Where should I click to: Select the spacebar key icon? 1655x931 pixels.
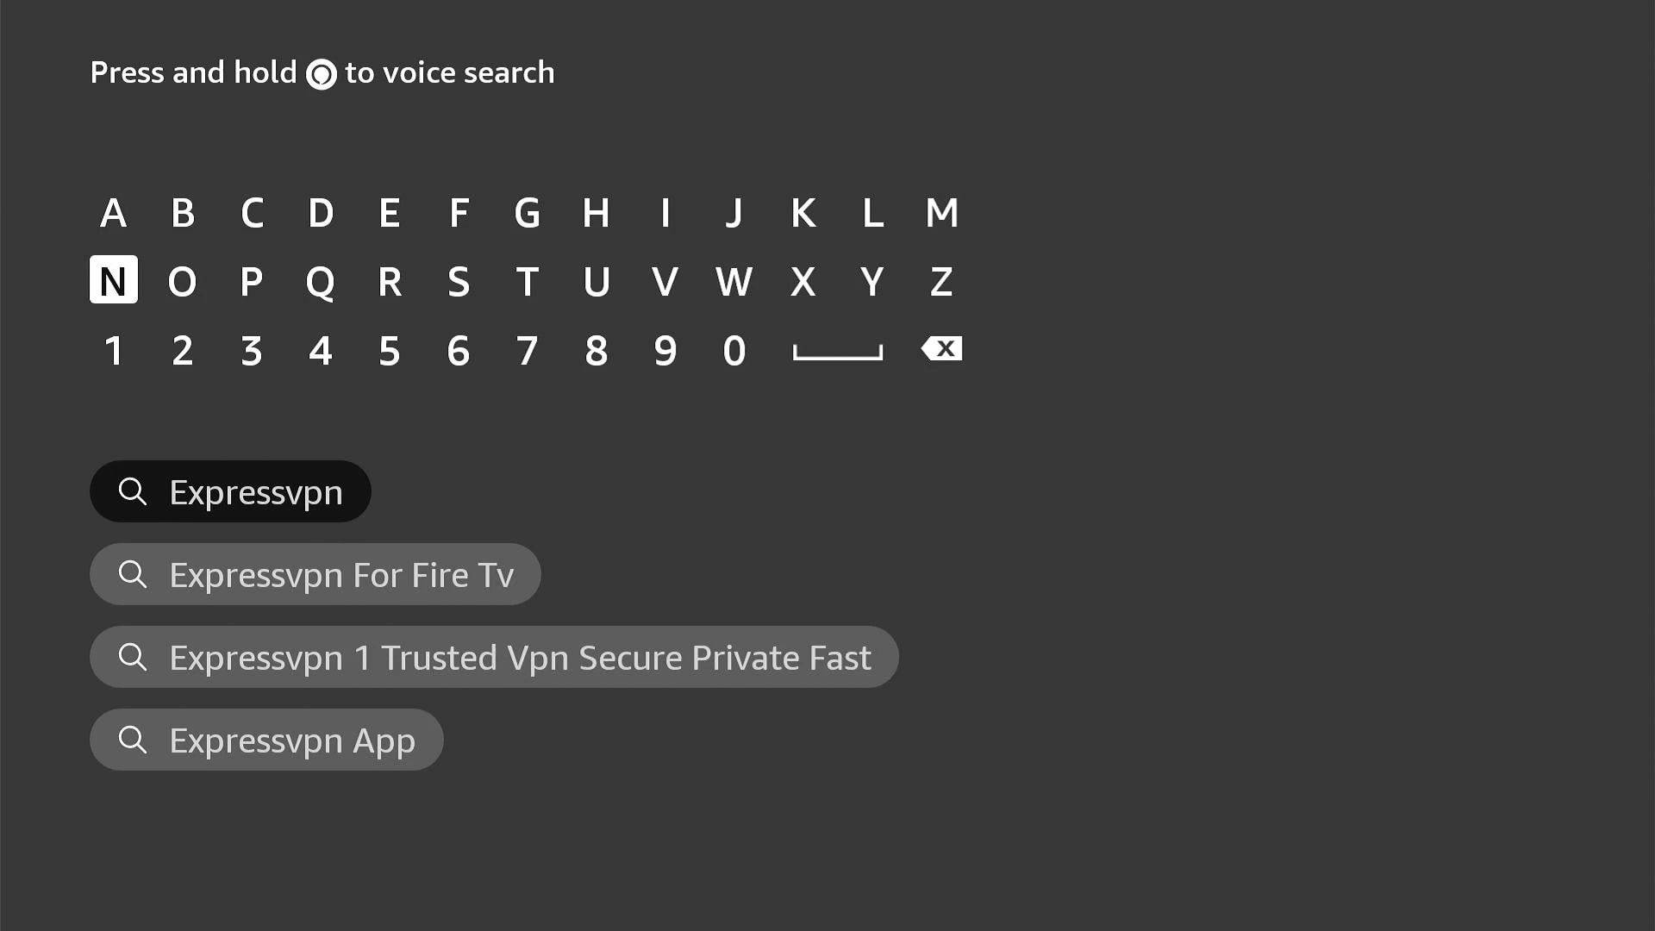pos(838,350)
